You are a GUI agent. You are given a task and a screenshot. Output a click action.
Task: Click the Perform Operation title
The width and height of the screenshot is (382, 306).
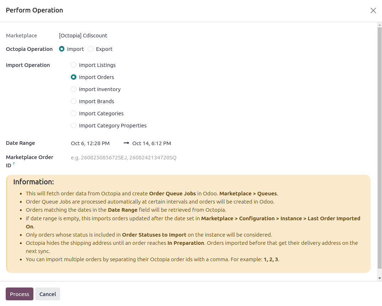coord(35,10)
